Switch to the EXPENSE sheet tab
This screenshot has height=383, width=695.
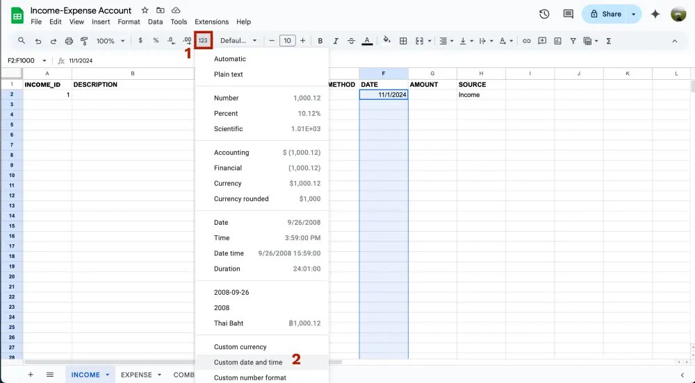136,375
